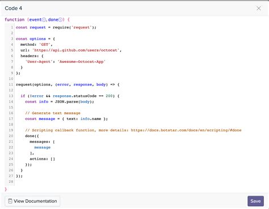Click the method 'GET' value
Image resolution: width=269 pixels, height=209 pixels.
pyautogui.click(x=45, y=45)
